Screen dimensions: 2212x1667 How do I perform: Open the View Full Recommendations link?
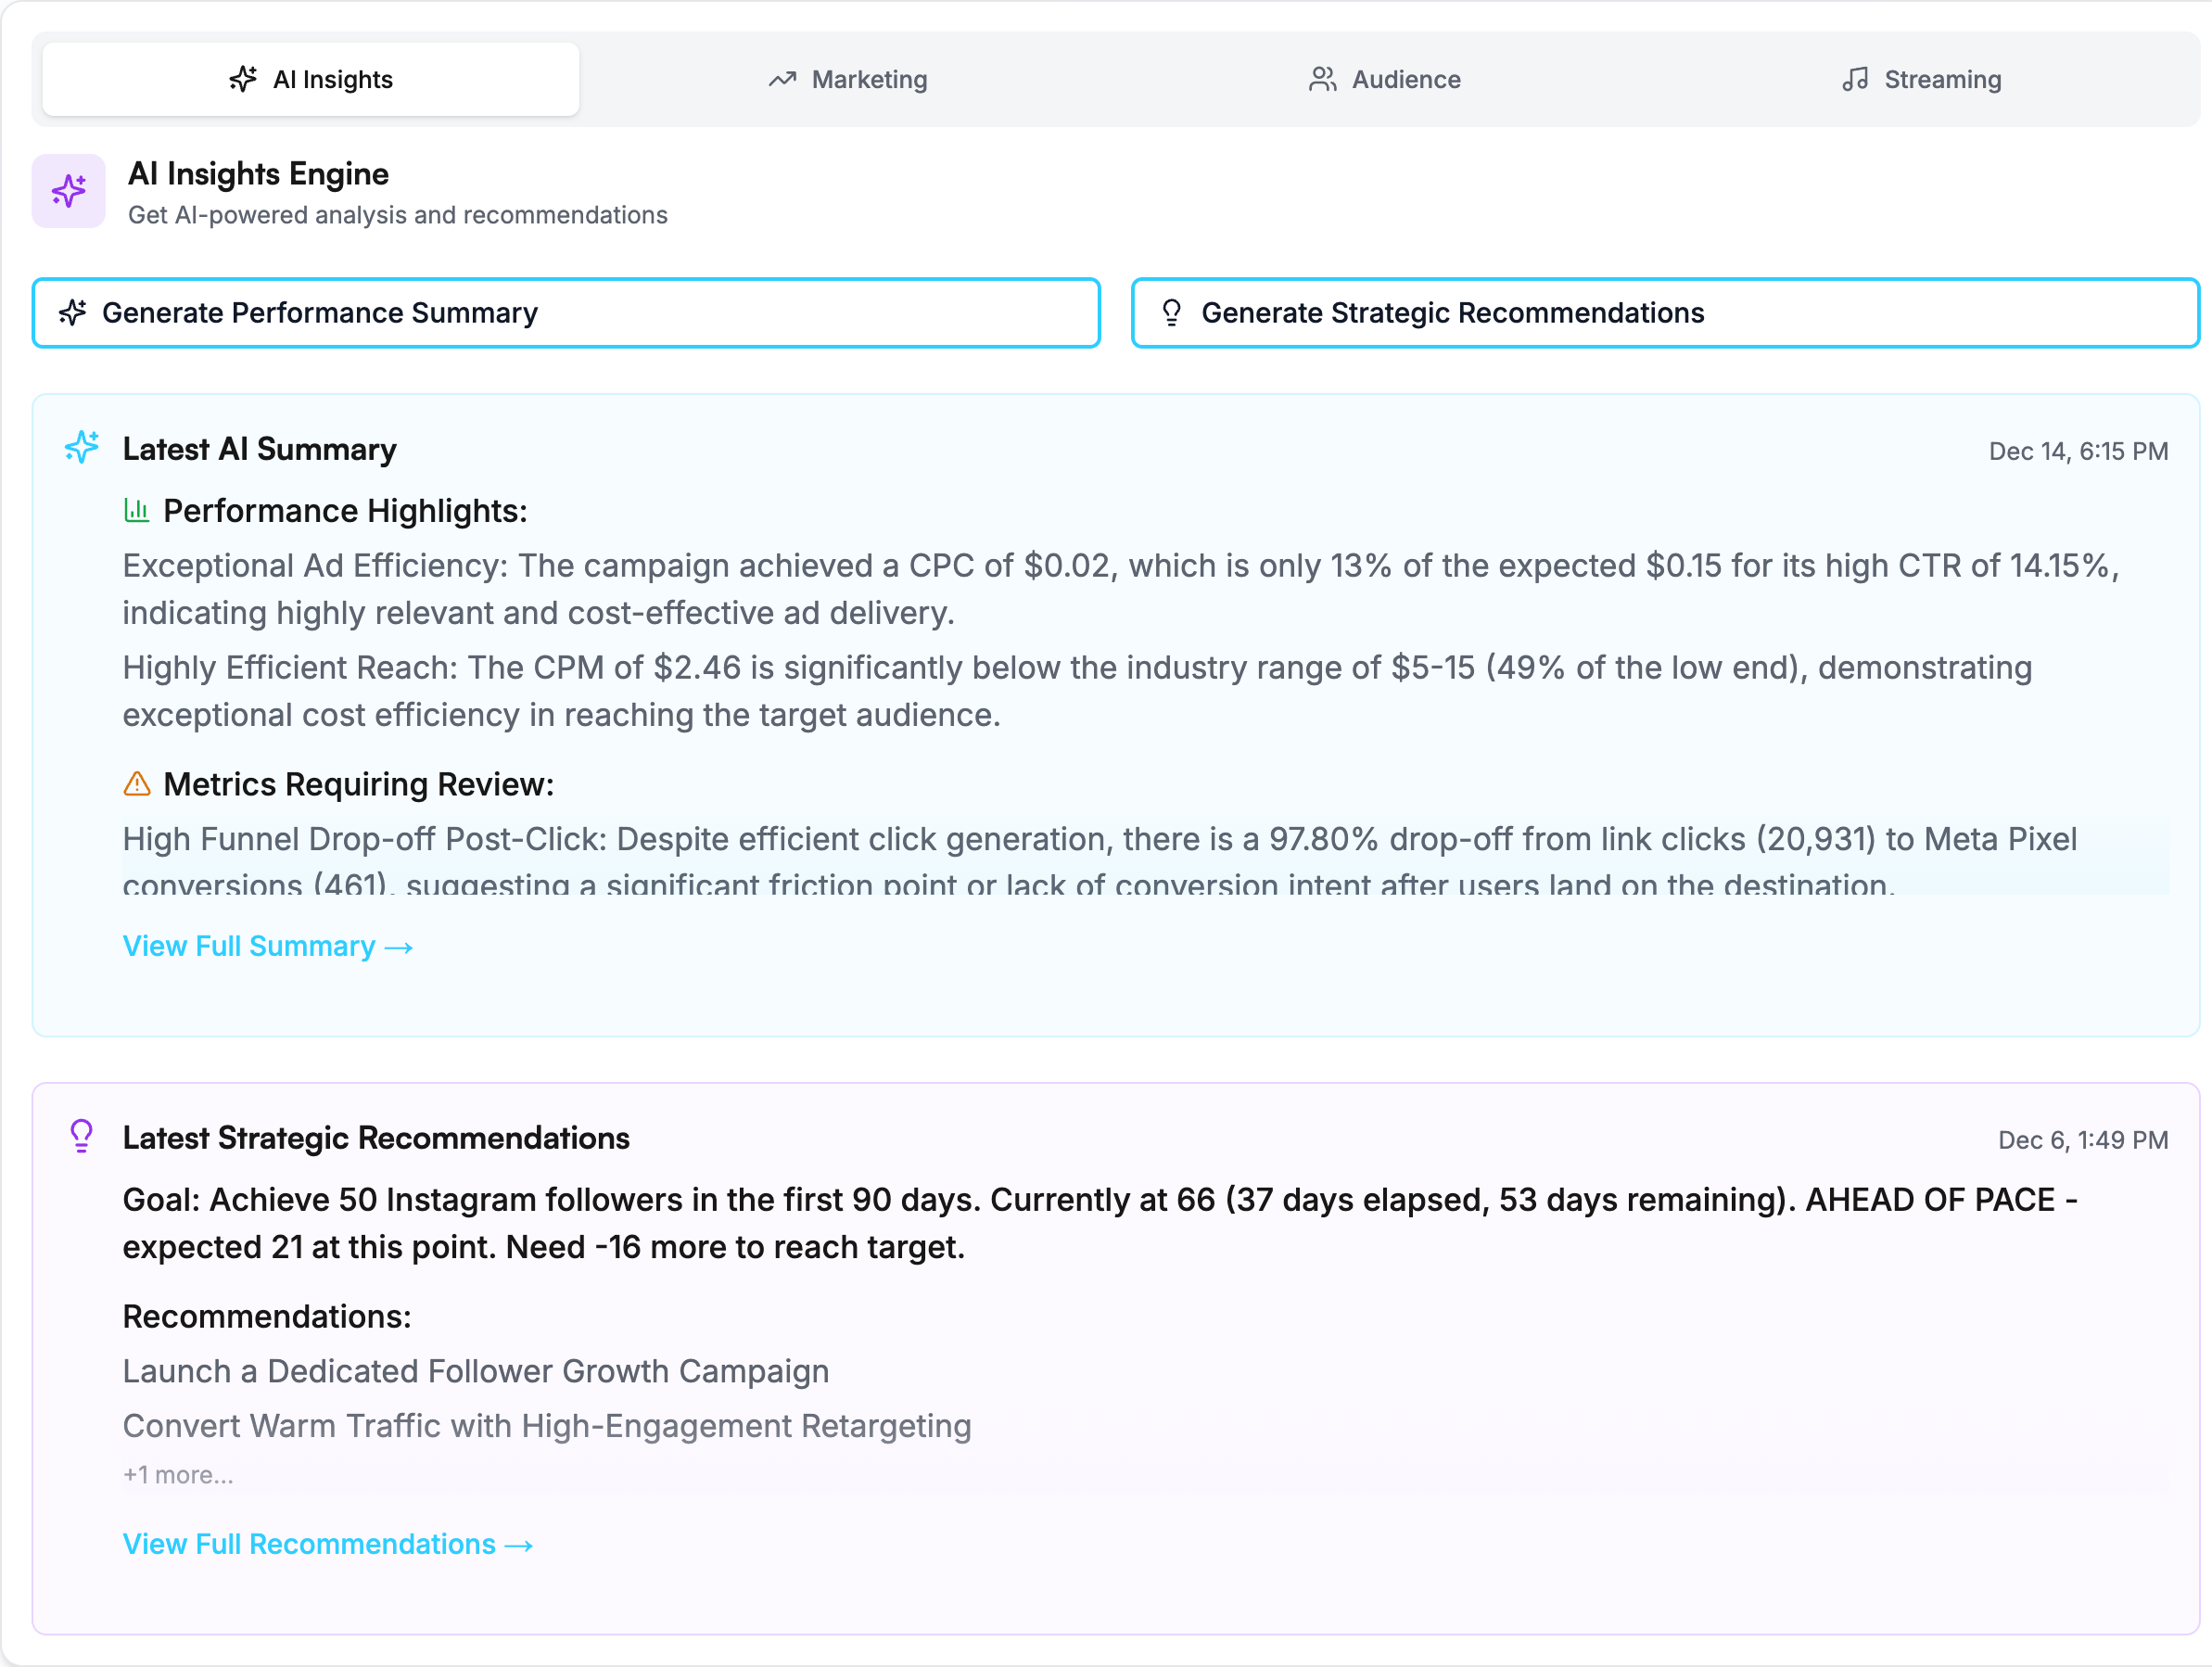pyautogui.click(x=327, y=1544)
